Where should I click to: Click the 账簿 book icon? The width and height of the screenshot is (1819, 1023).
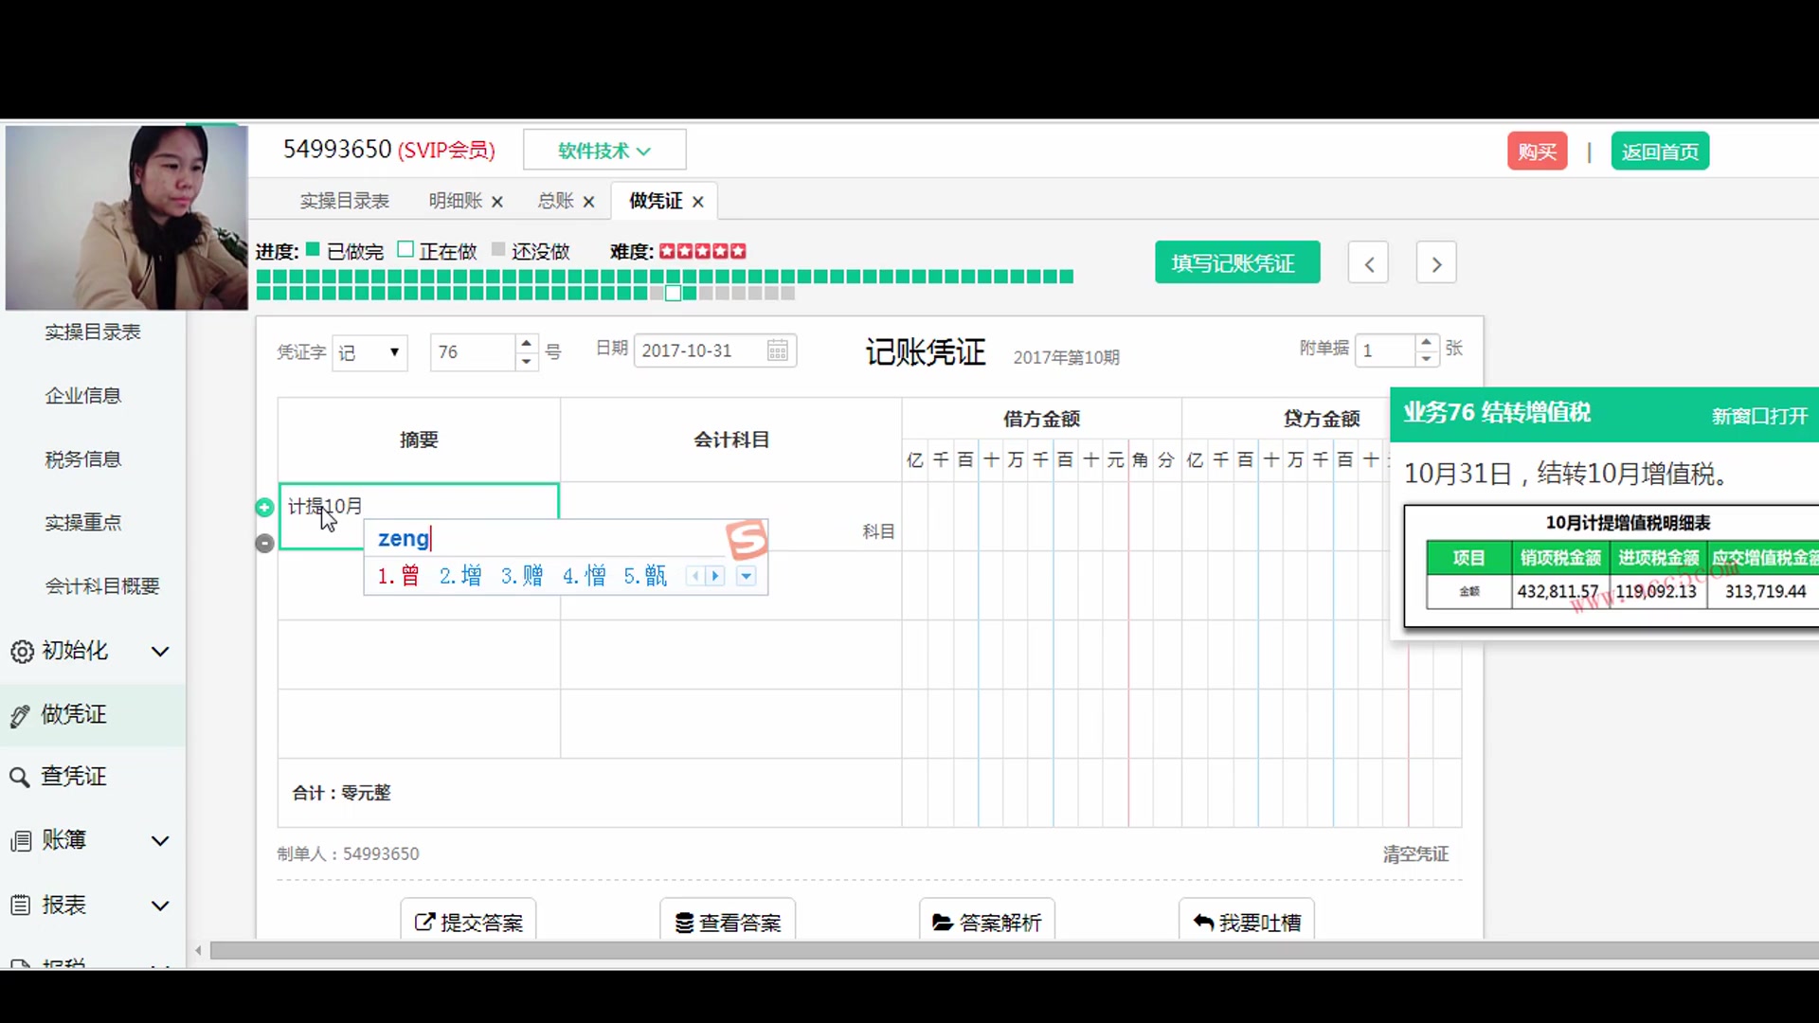coord(20,841)
